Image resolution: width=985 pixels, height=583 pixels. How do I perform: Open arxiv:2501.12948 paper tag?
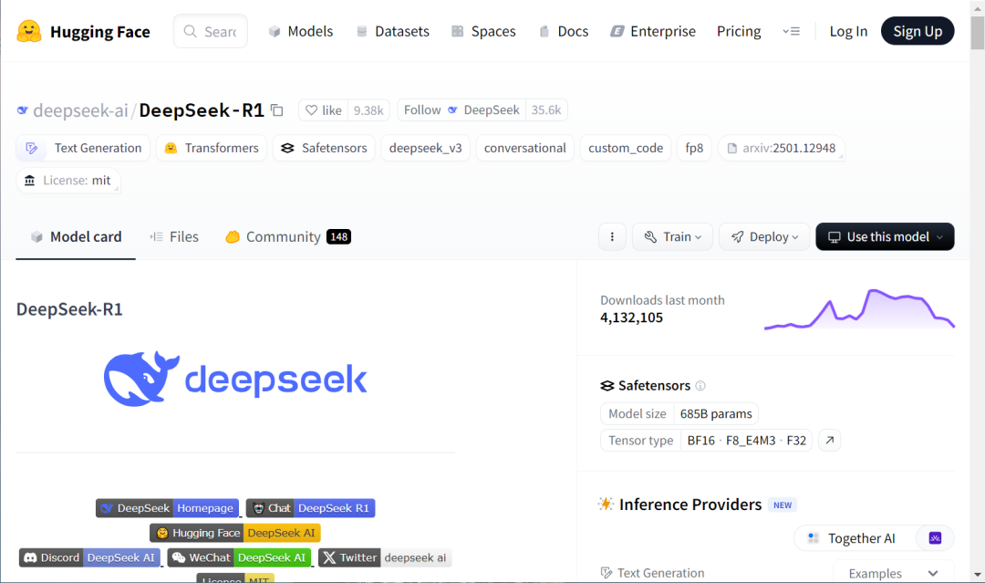pos(781,149)
